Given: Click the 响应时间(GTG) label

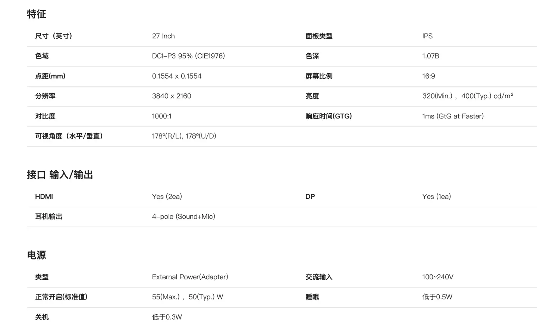Looking at the screenshot, I should pos(329,116).
